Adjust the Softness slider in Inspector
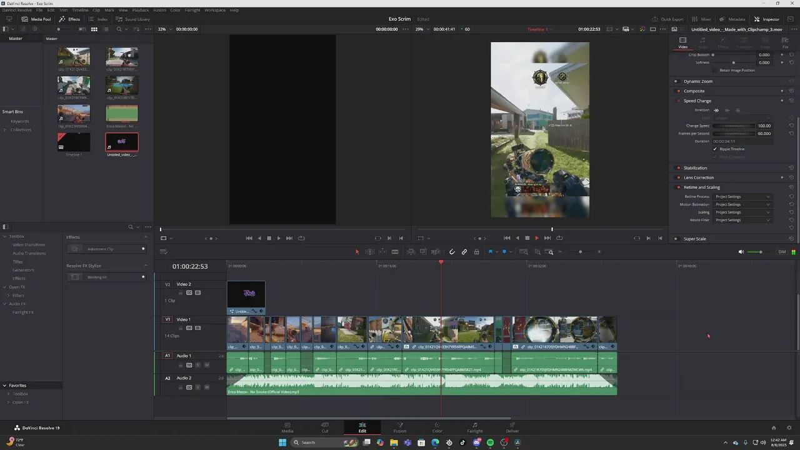This screenshot has height=450, width=800. point(734,62)
